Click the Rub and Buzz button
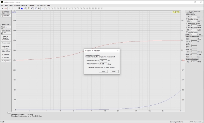 pyautogui.click(x=6, y=51)
